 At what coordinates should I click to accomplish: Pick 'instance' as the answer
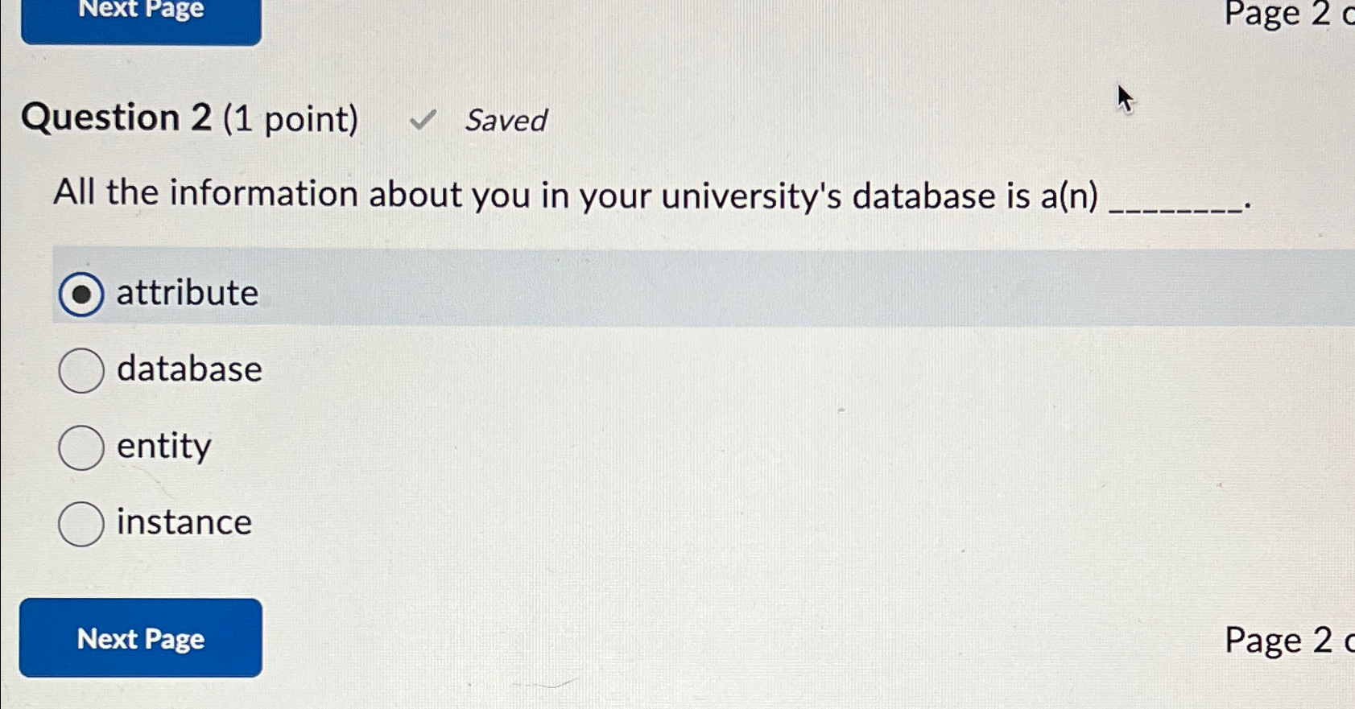point(81,525)
